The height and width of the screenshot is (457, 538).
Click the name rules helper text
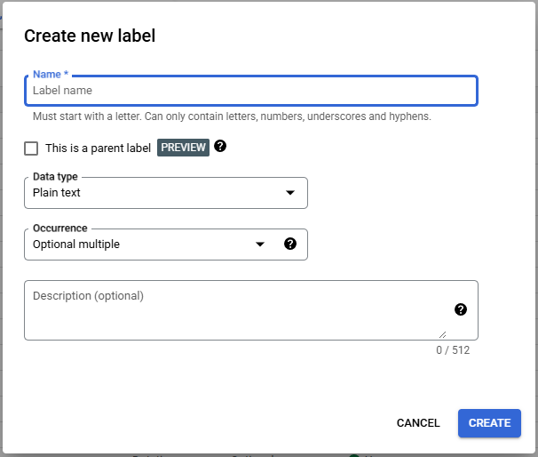pos(232,116)
